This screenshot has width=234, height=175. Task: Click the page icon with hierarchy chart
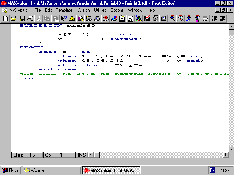pos(131,19)
